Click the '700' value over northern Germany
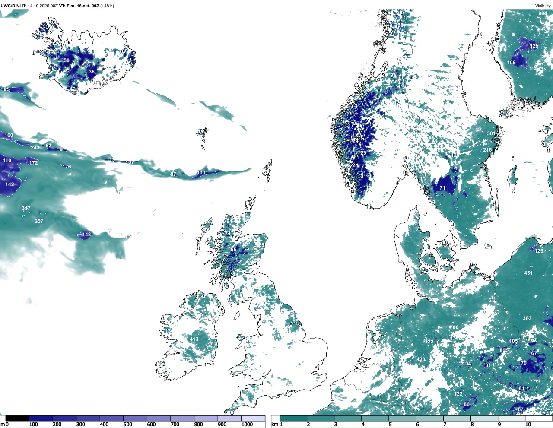 tap(454, 327)
